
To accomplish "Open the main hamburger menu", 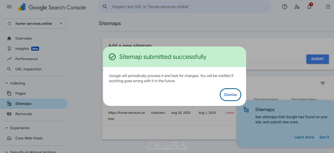I will point(9,7).
